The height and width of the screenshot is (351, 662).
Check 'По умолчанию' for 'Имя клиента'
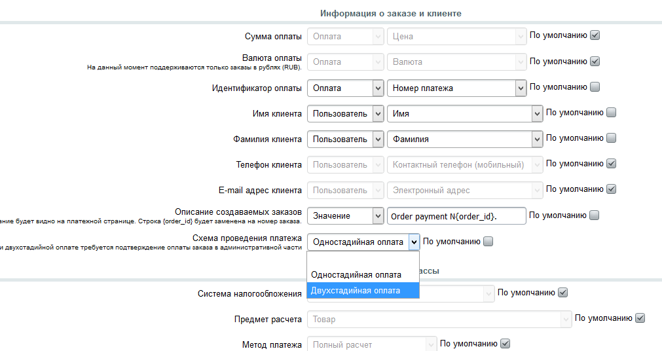click(611, 112)
